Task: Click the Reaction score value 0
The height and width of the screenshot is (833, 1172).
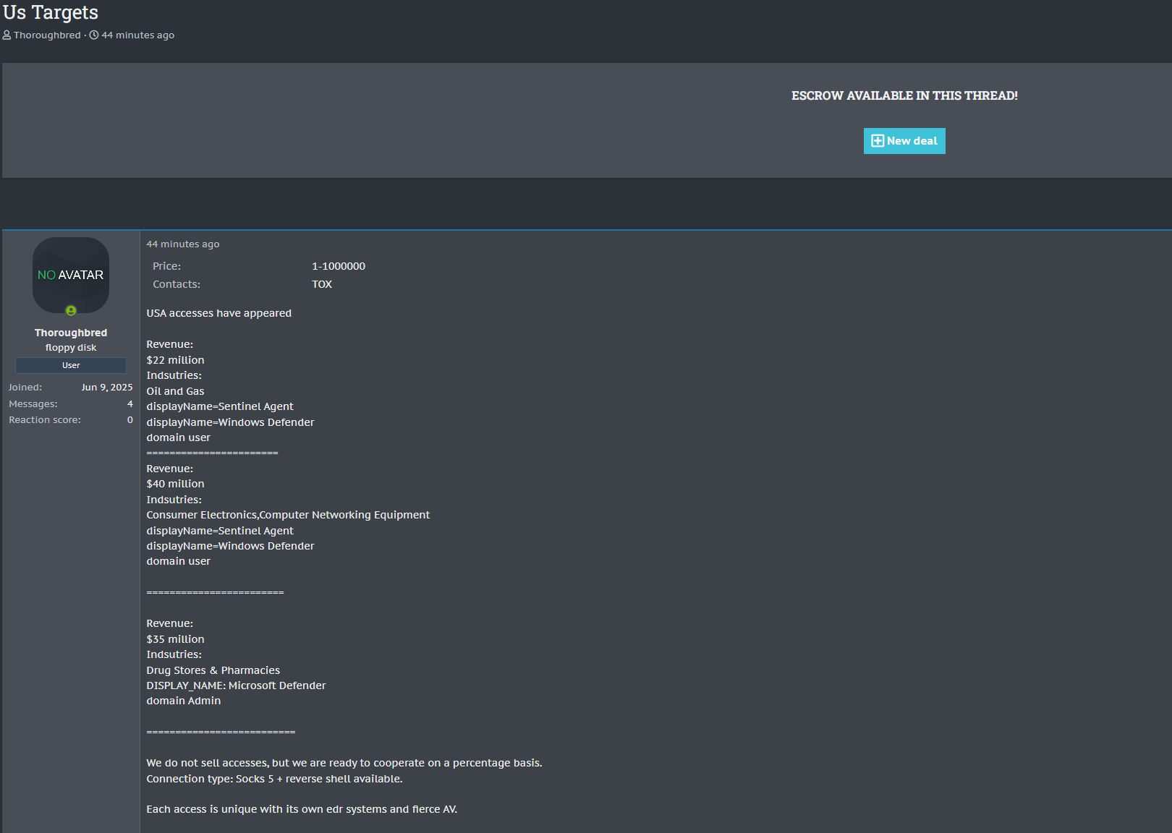Action: pos(130,419)
